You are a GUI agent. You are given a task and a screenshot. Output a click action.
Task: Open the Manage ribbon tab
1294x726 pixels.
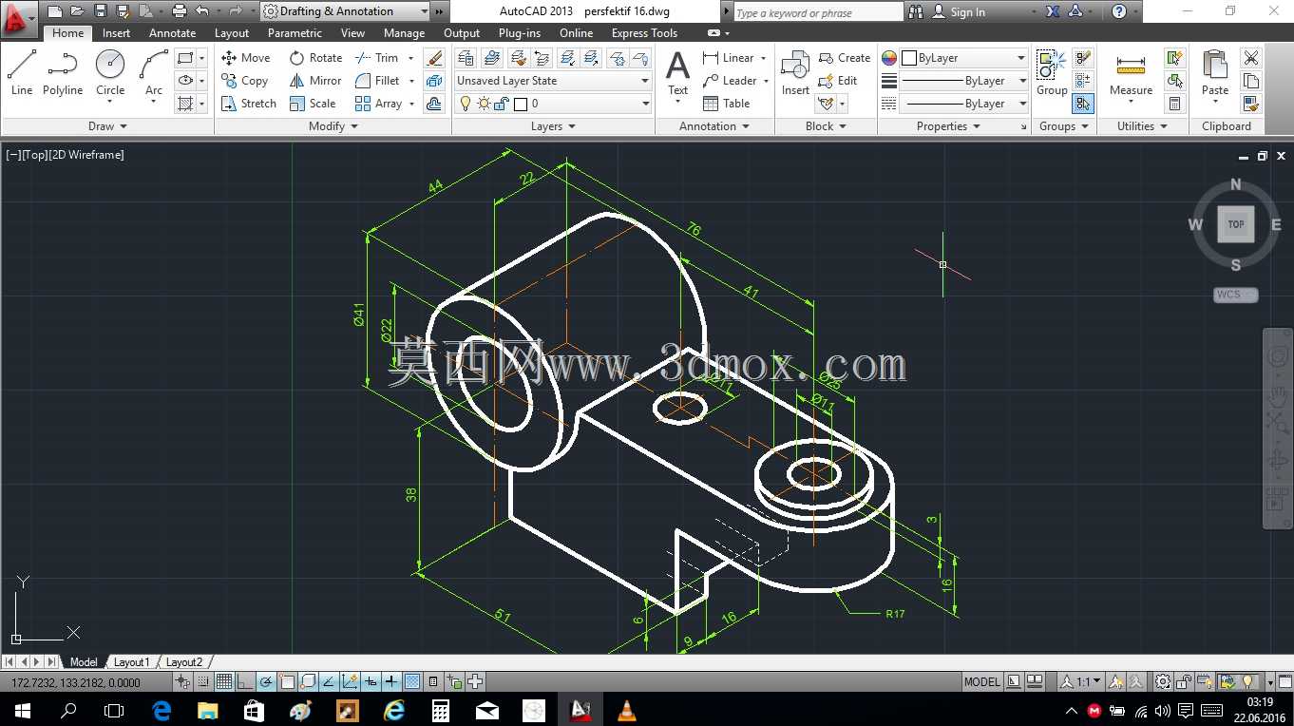click(404, 33)
